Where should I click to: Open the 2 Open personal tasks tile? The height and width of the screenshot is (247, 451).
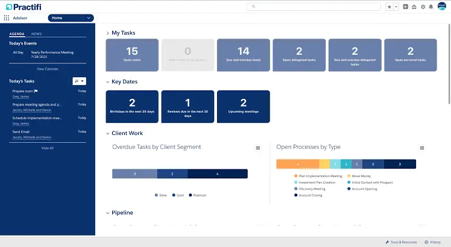[x=411, y=55]
